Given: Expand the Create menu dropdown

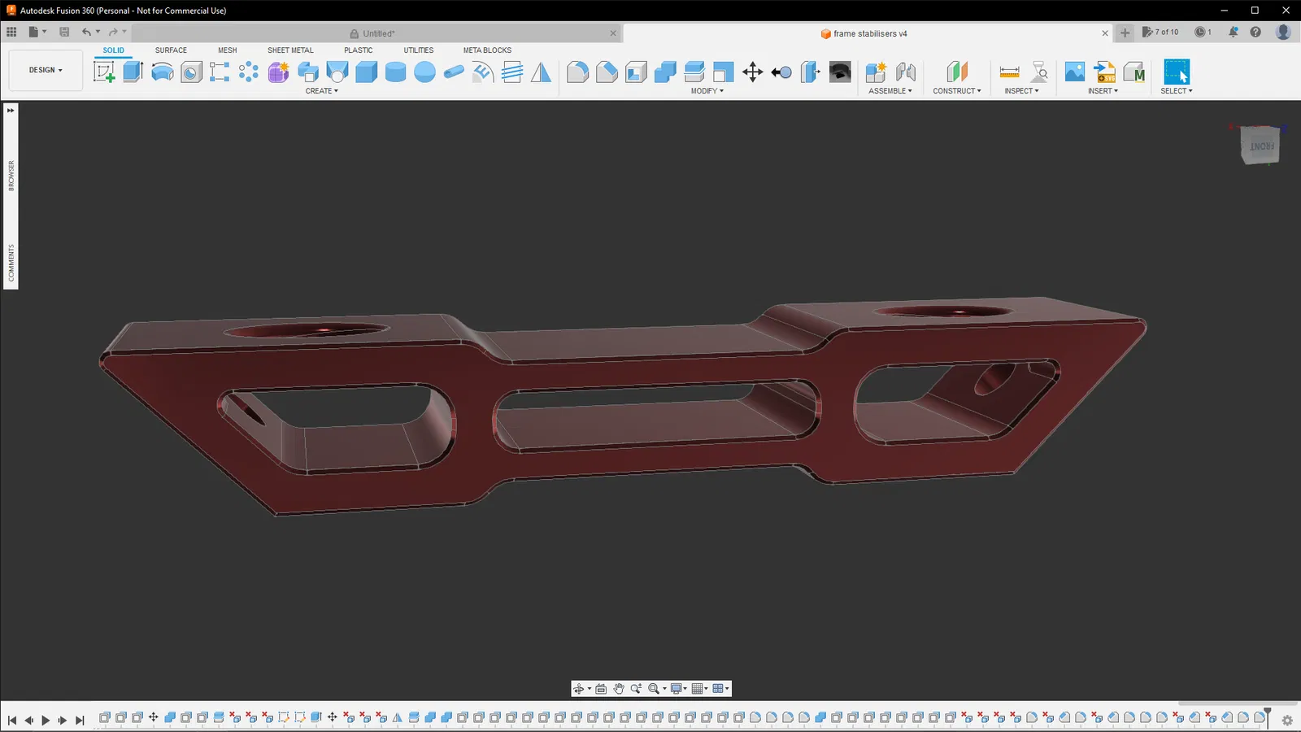Looking at the screenshot, I should click(x=322, y=91).
